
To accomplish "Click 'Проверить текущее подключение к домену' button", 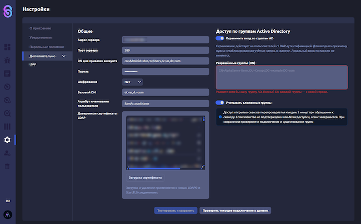I will 235,211.
